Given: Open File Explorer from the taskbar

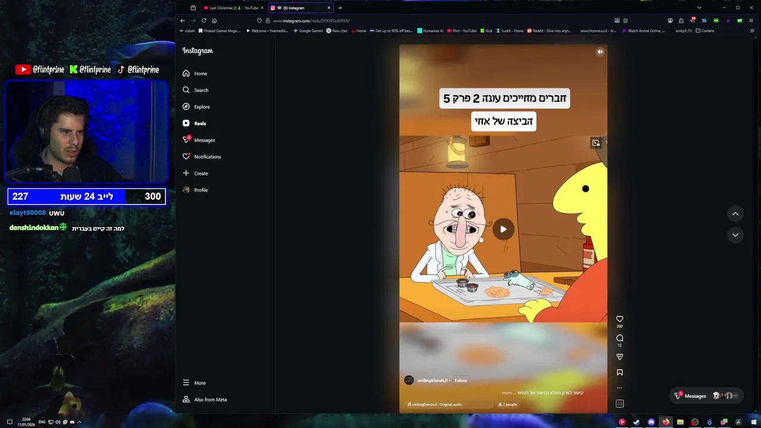Looking at the screenshot, I should pyautogui.click(x=681, y=422).
